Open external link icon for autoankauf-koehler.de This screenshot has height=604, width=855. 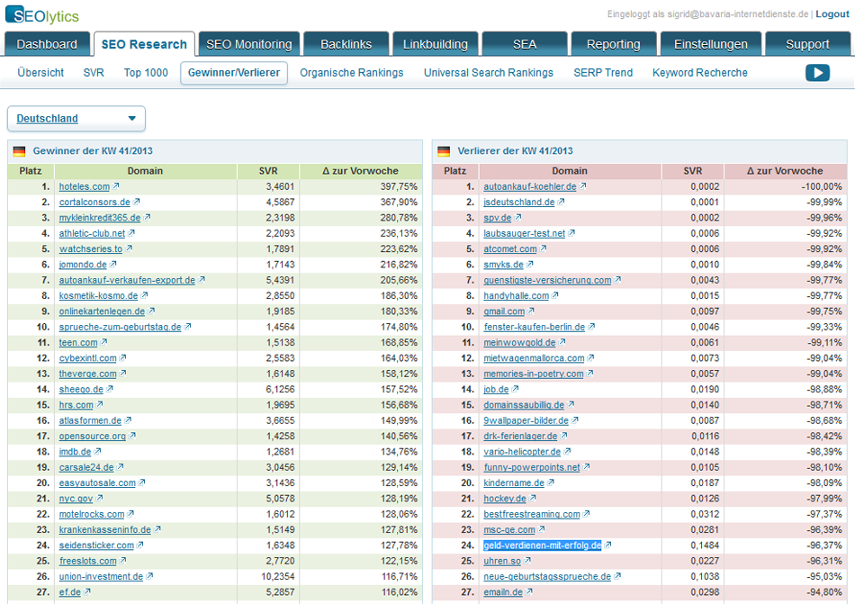(x=583, y=186)
